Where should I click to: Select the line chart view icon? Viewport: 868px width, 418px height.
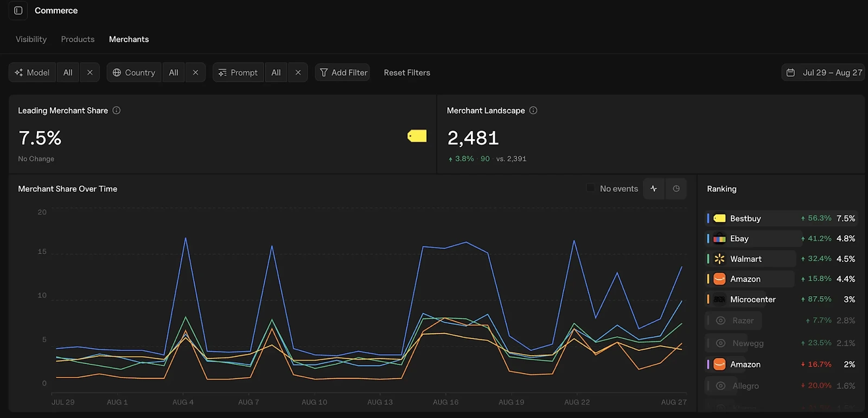pos(654,188)
